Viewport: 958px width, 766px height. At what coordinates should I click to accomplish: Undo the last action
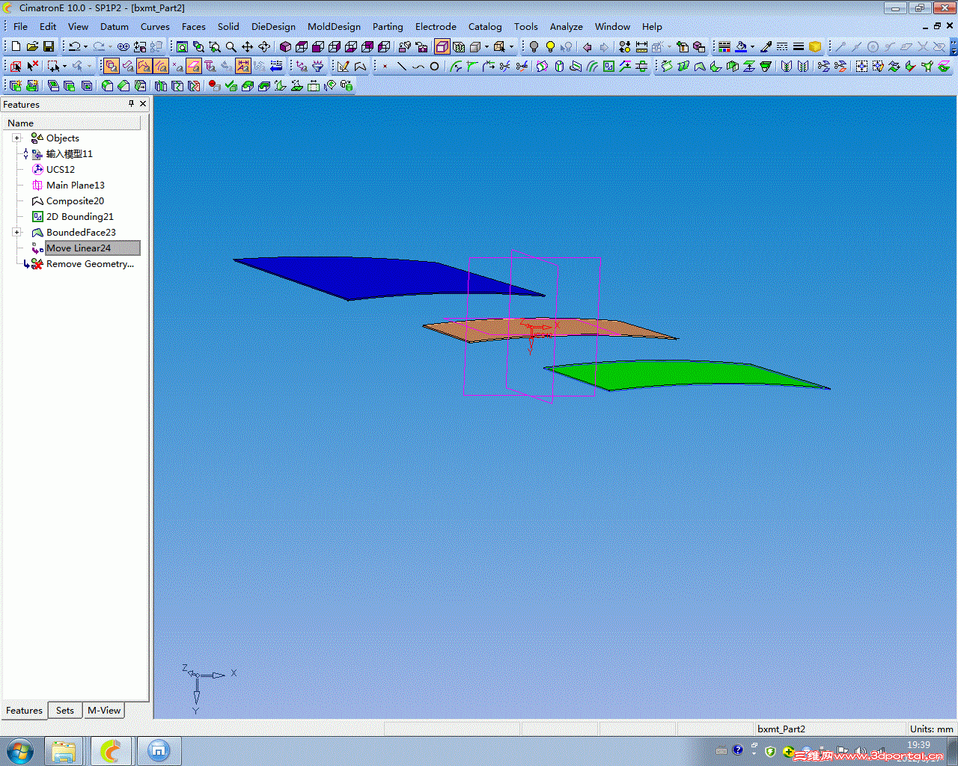coord(74,46)
